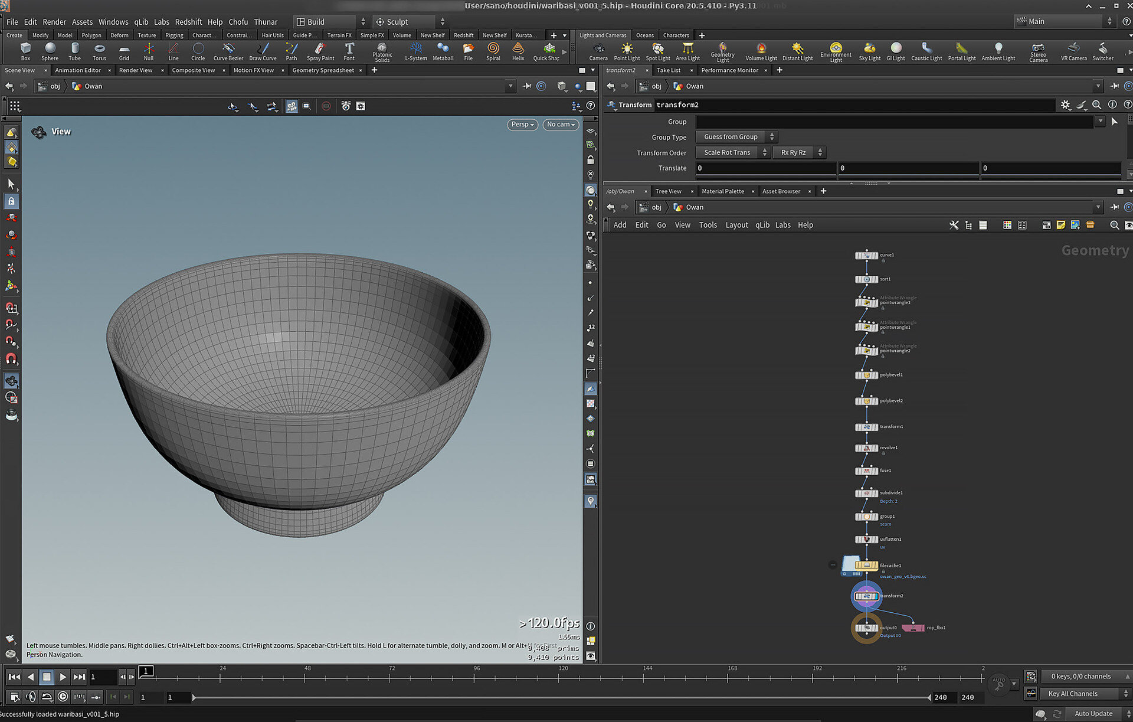Click the L-System shelf icon

coord(415,51)
